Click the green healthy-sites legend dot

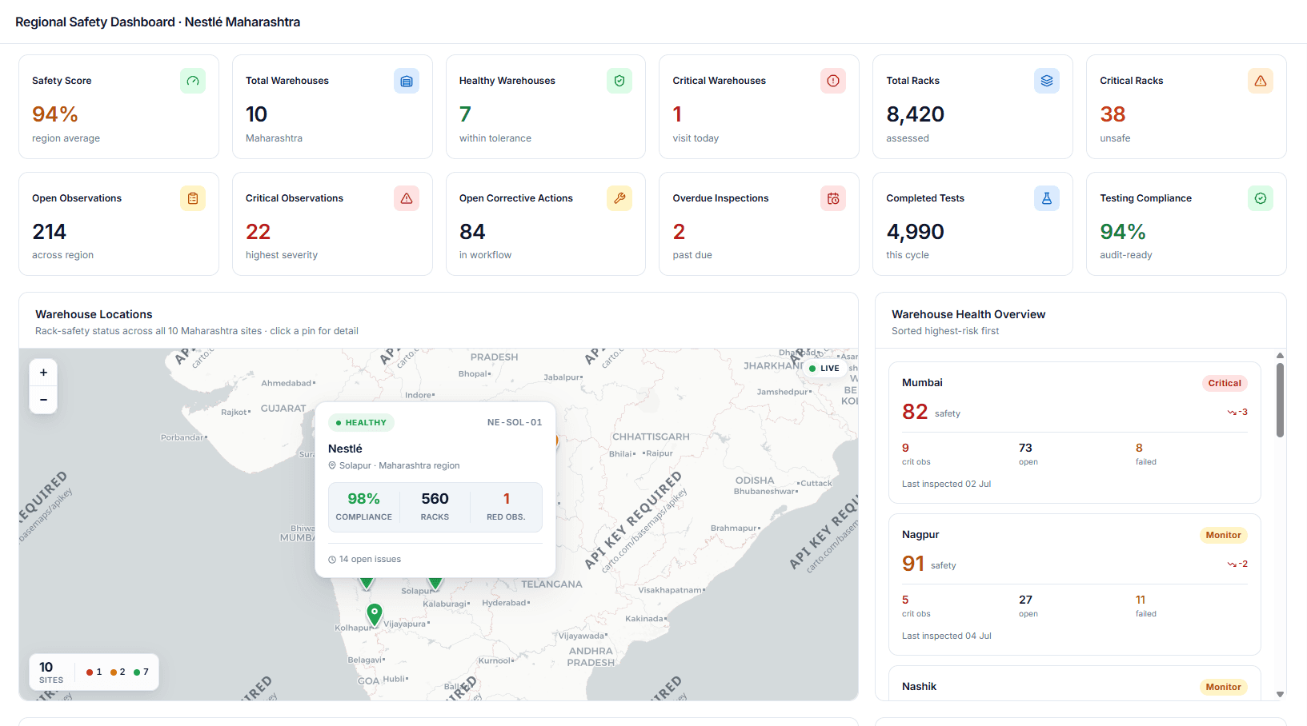[137, 672]
